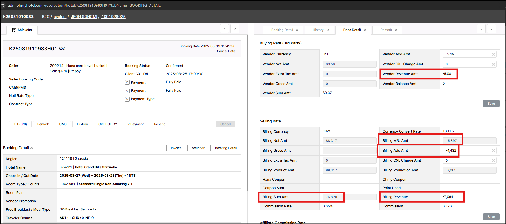Select the Shizuoka tab
Screen dimensions: 506x224
(x=22, y=30)
